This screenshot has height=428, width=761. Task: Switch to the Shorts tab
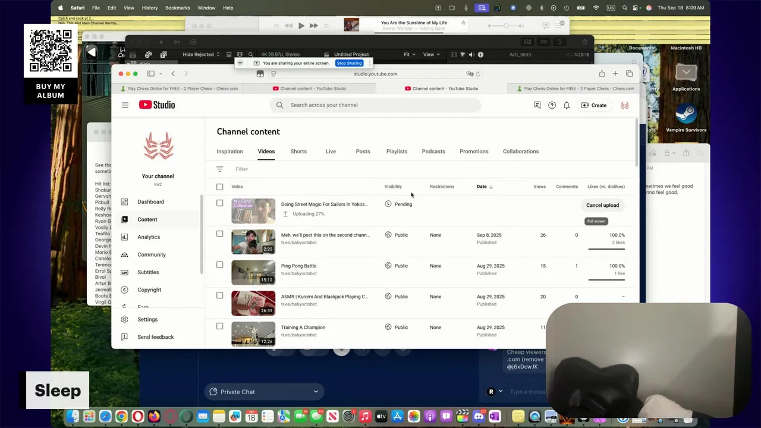tap(298, 151)
